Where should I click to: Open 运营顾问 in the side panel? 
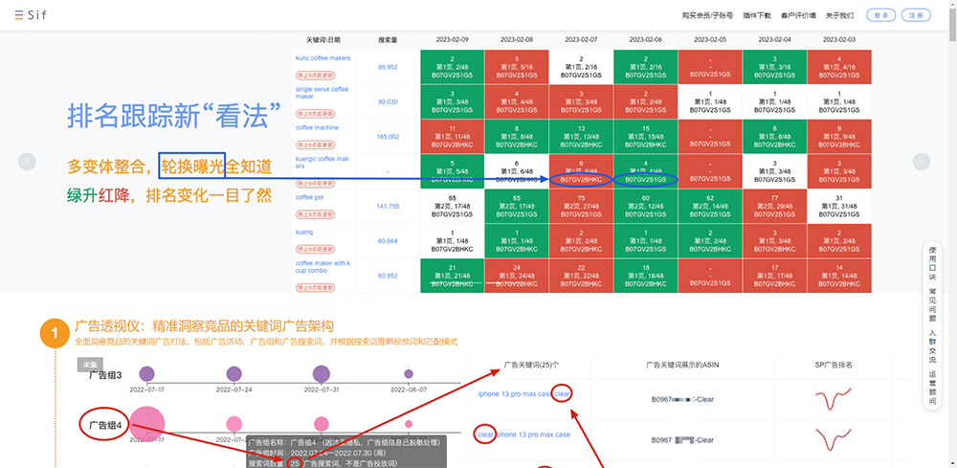[x=933, y=387]
